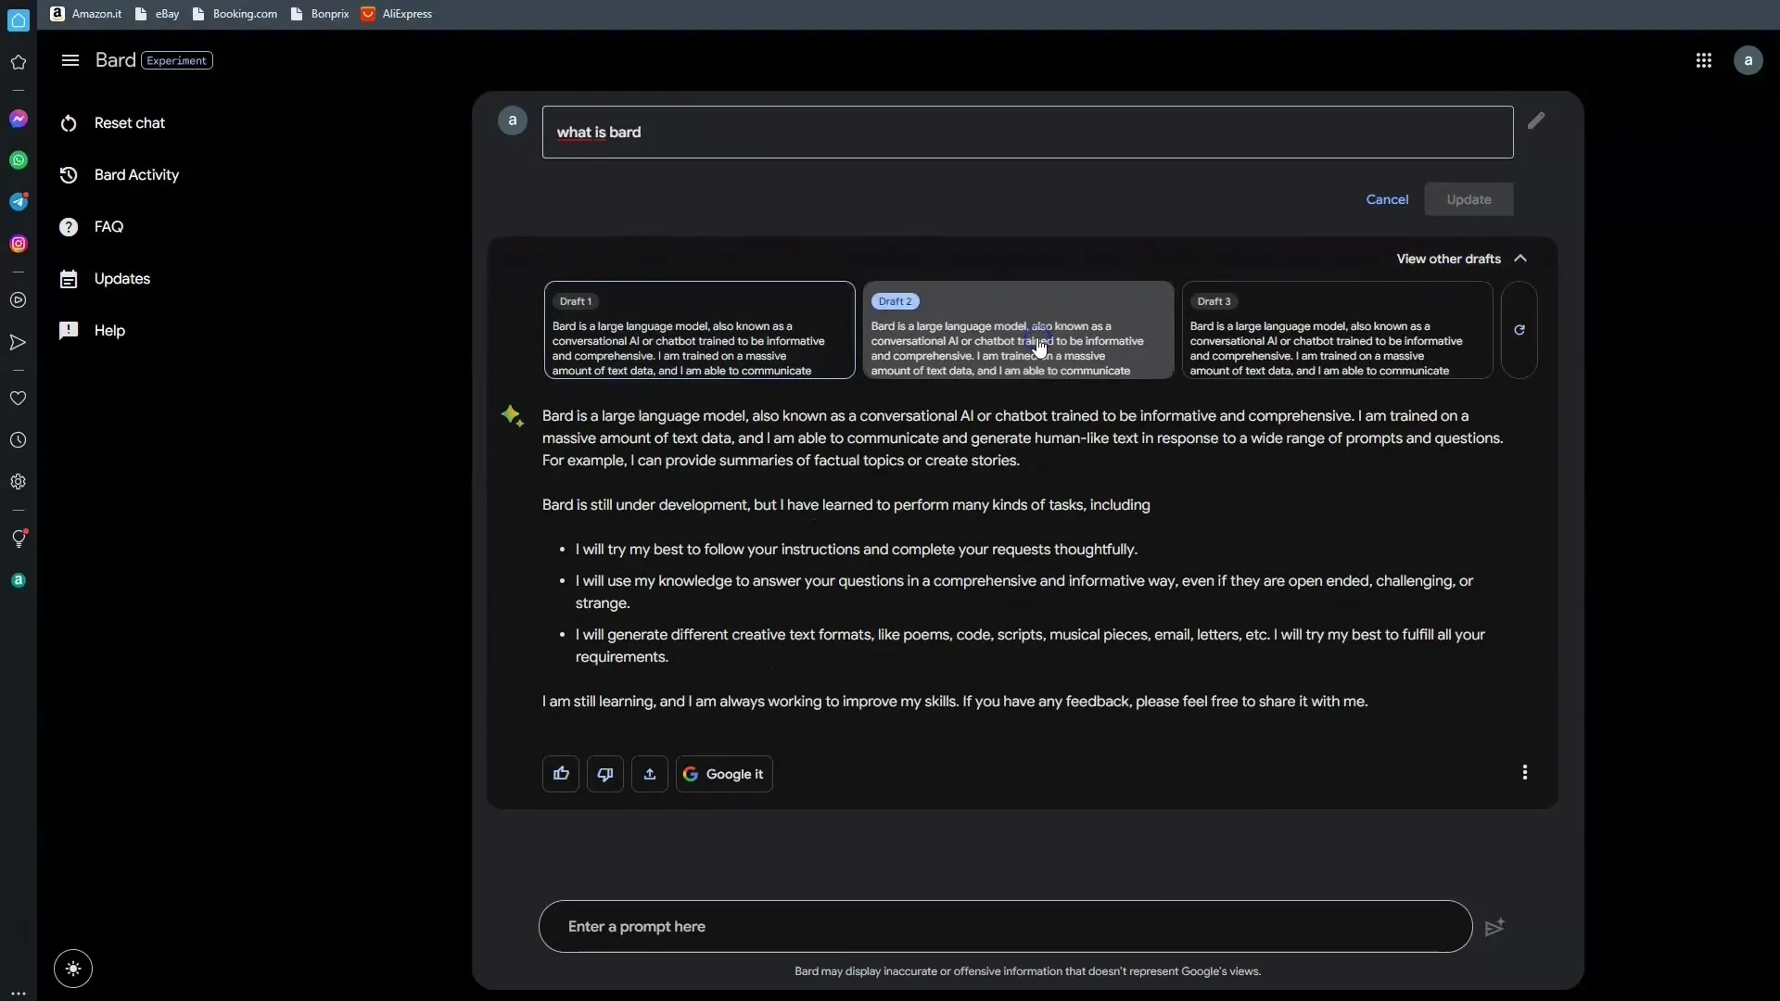Open the eBay bookmark
Viewport: 1780px width, 1001px height.
click(x=158, y=14)
